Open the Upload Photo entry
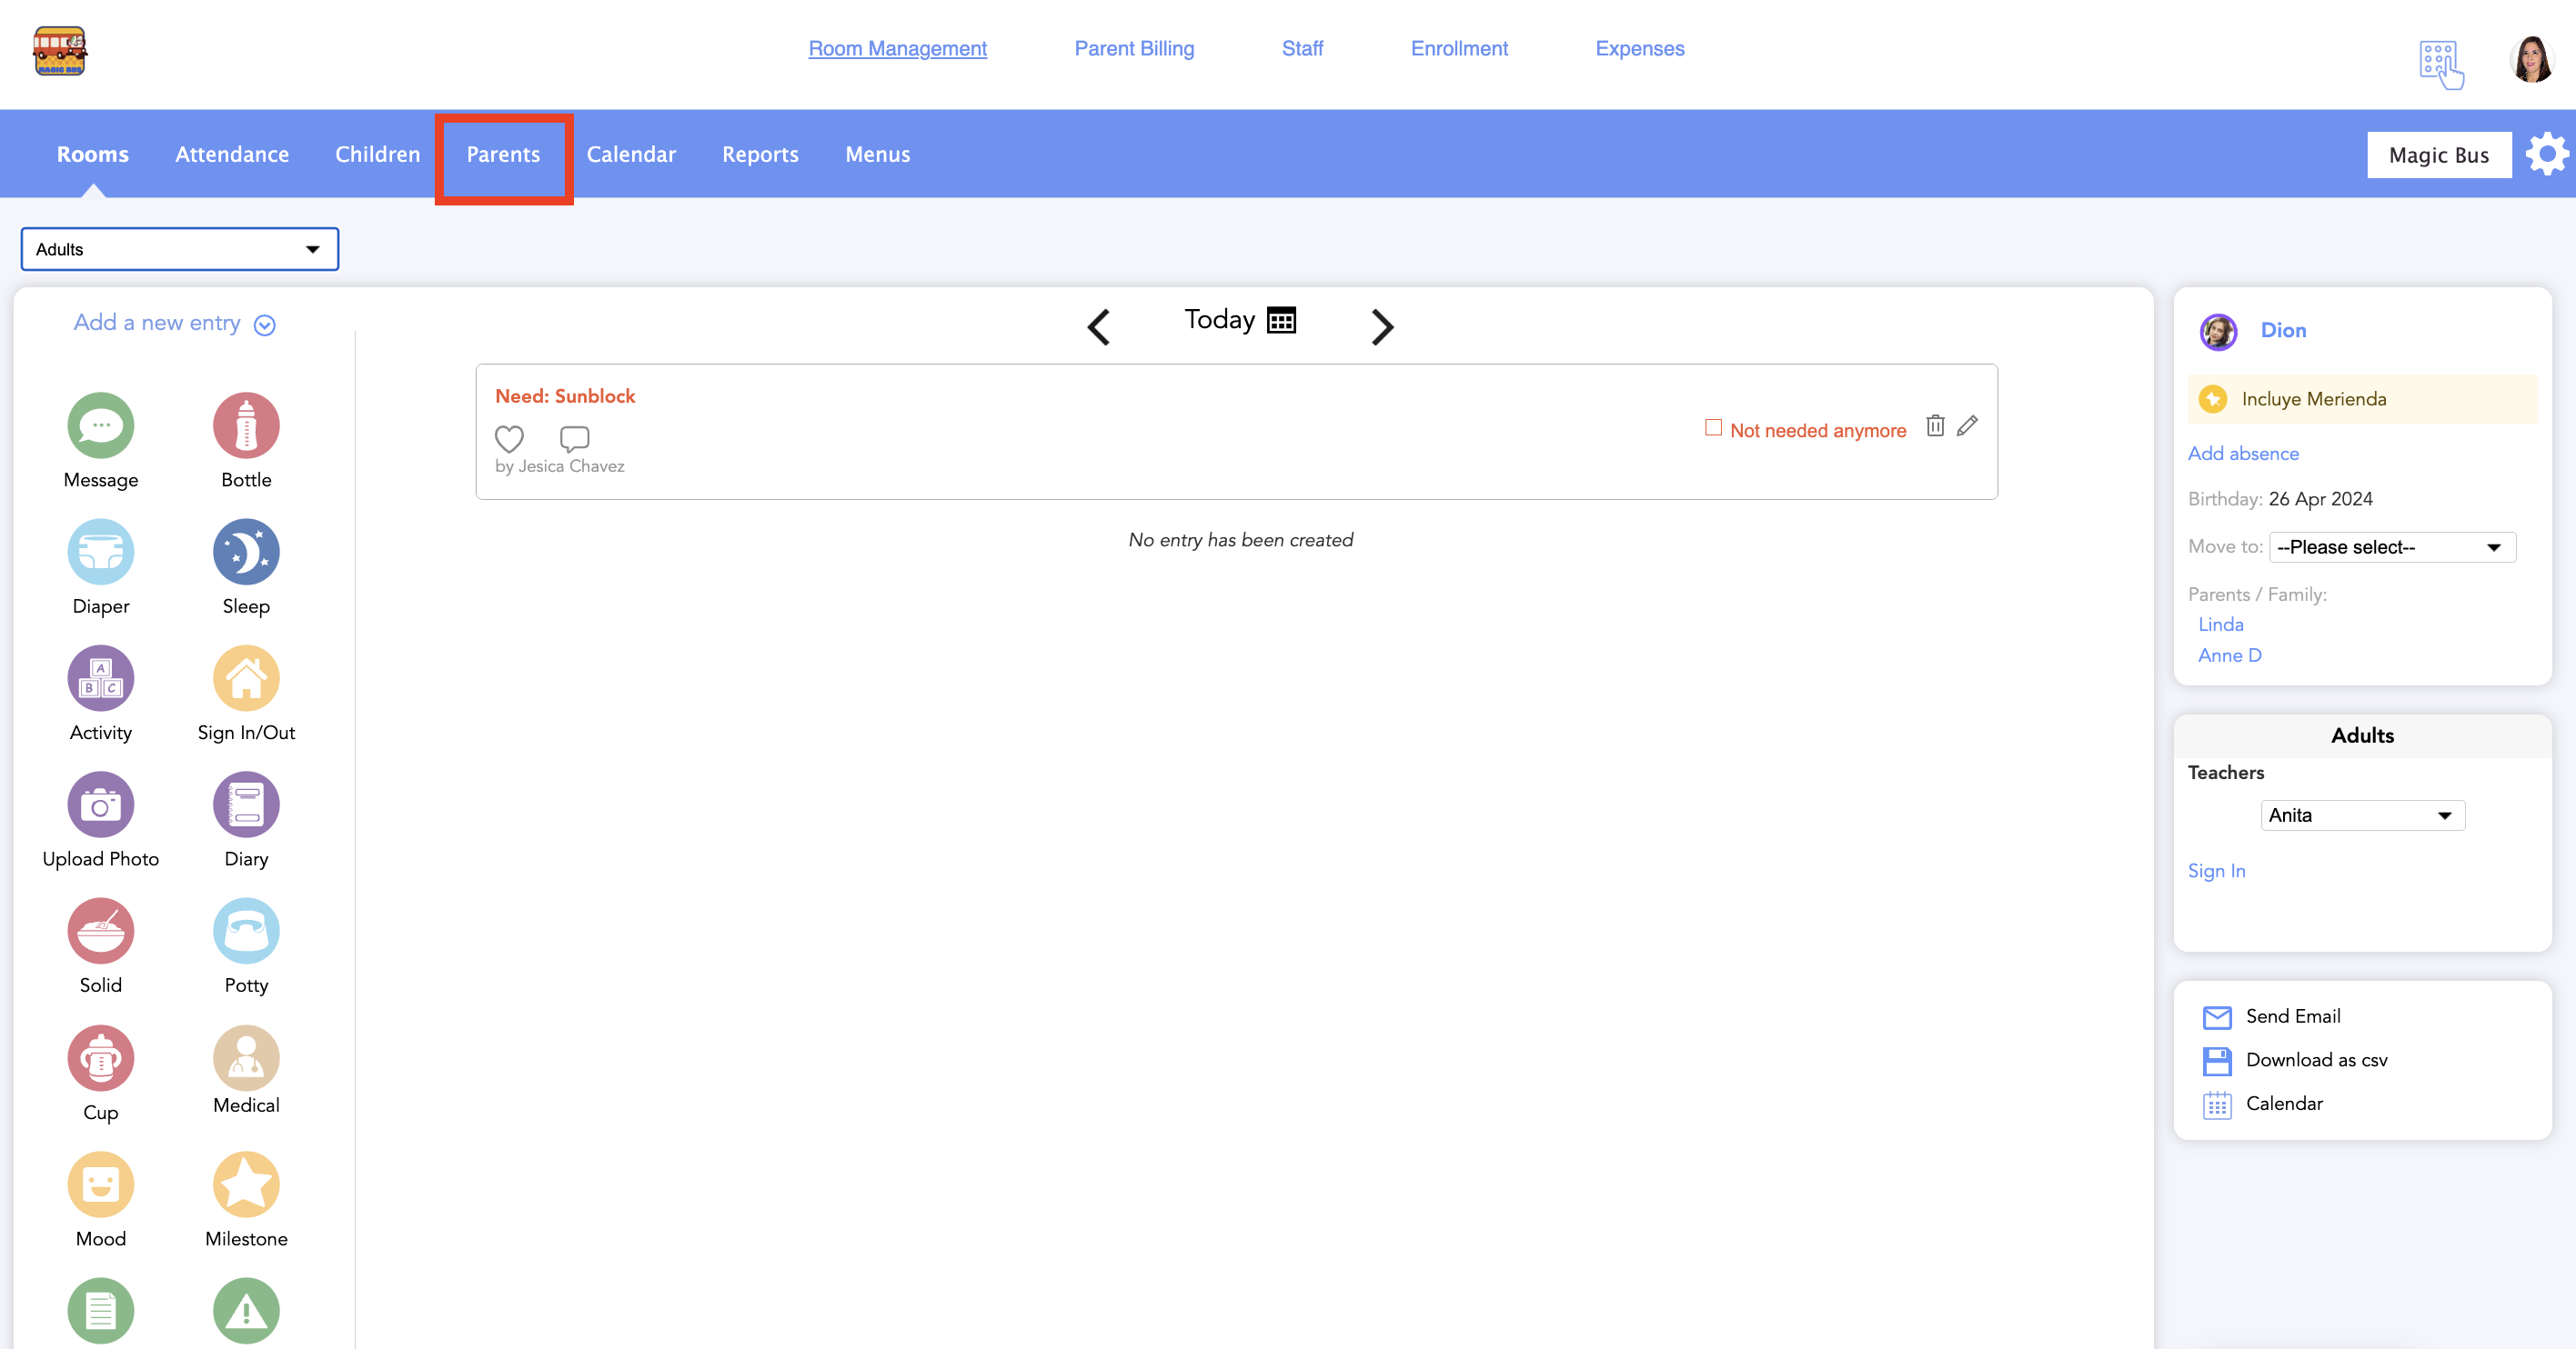This screenshot has height=1349, width=2576. coord(100,804)
